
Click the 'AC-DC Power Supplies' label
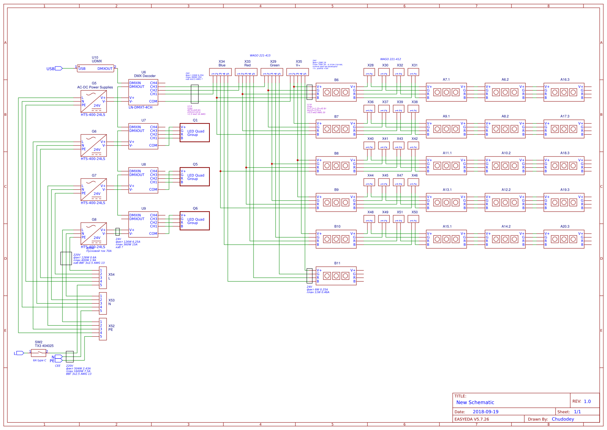coord(95,87)
